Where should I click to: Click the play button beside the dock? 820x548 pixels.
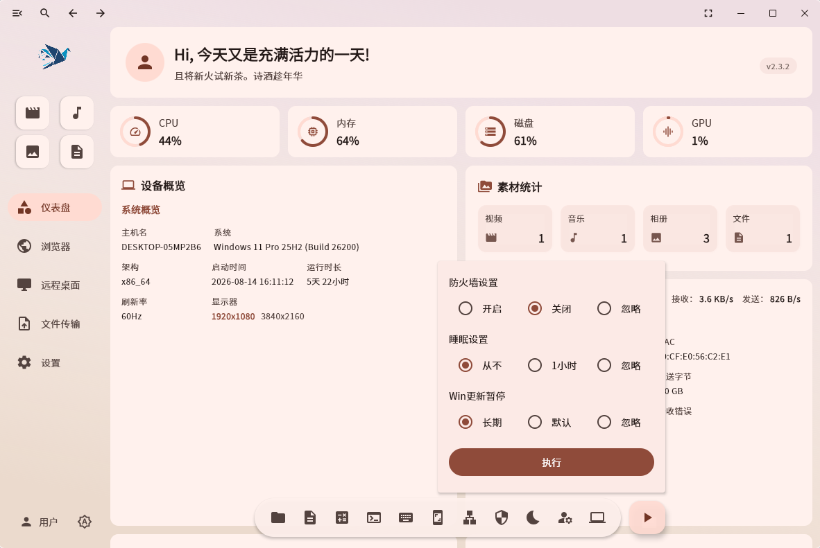point(647,518)
